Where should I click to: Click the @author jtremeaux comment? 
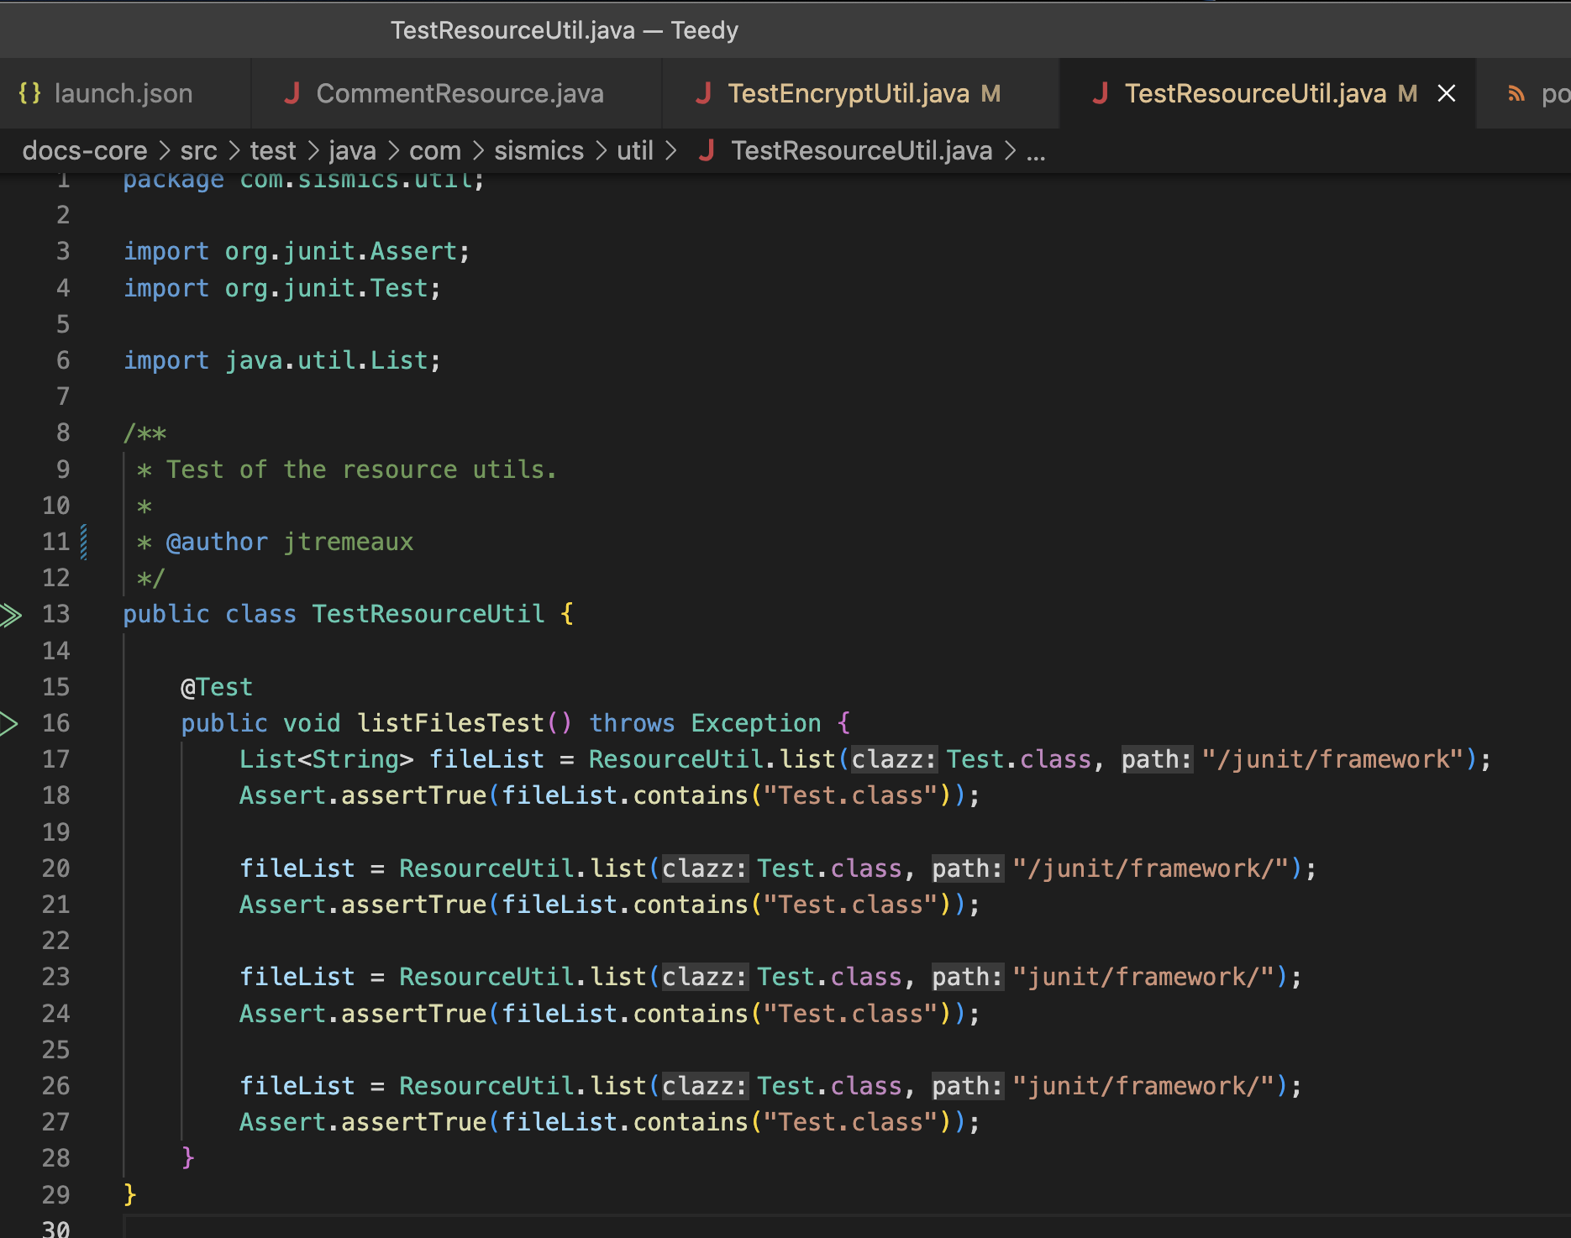click(x=290, y=542)
